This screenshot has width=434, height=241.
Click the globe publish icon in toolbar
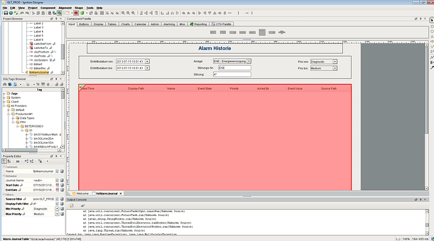tap(11, 13)
